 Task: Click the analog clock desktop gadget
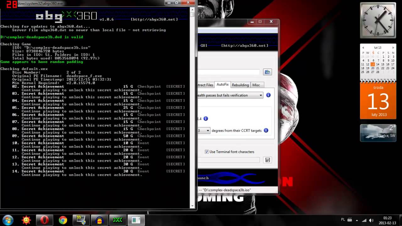coord(378,20)
